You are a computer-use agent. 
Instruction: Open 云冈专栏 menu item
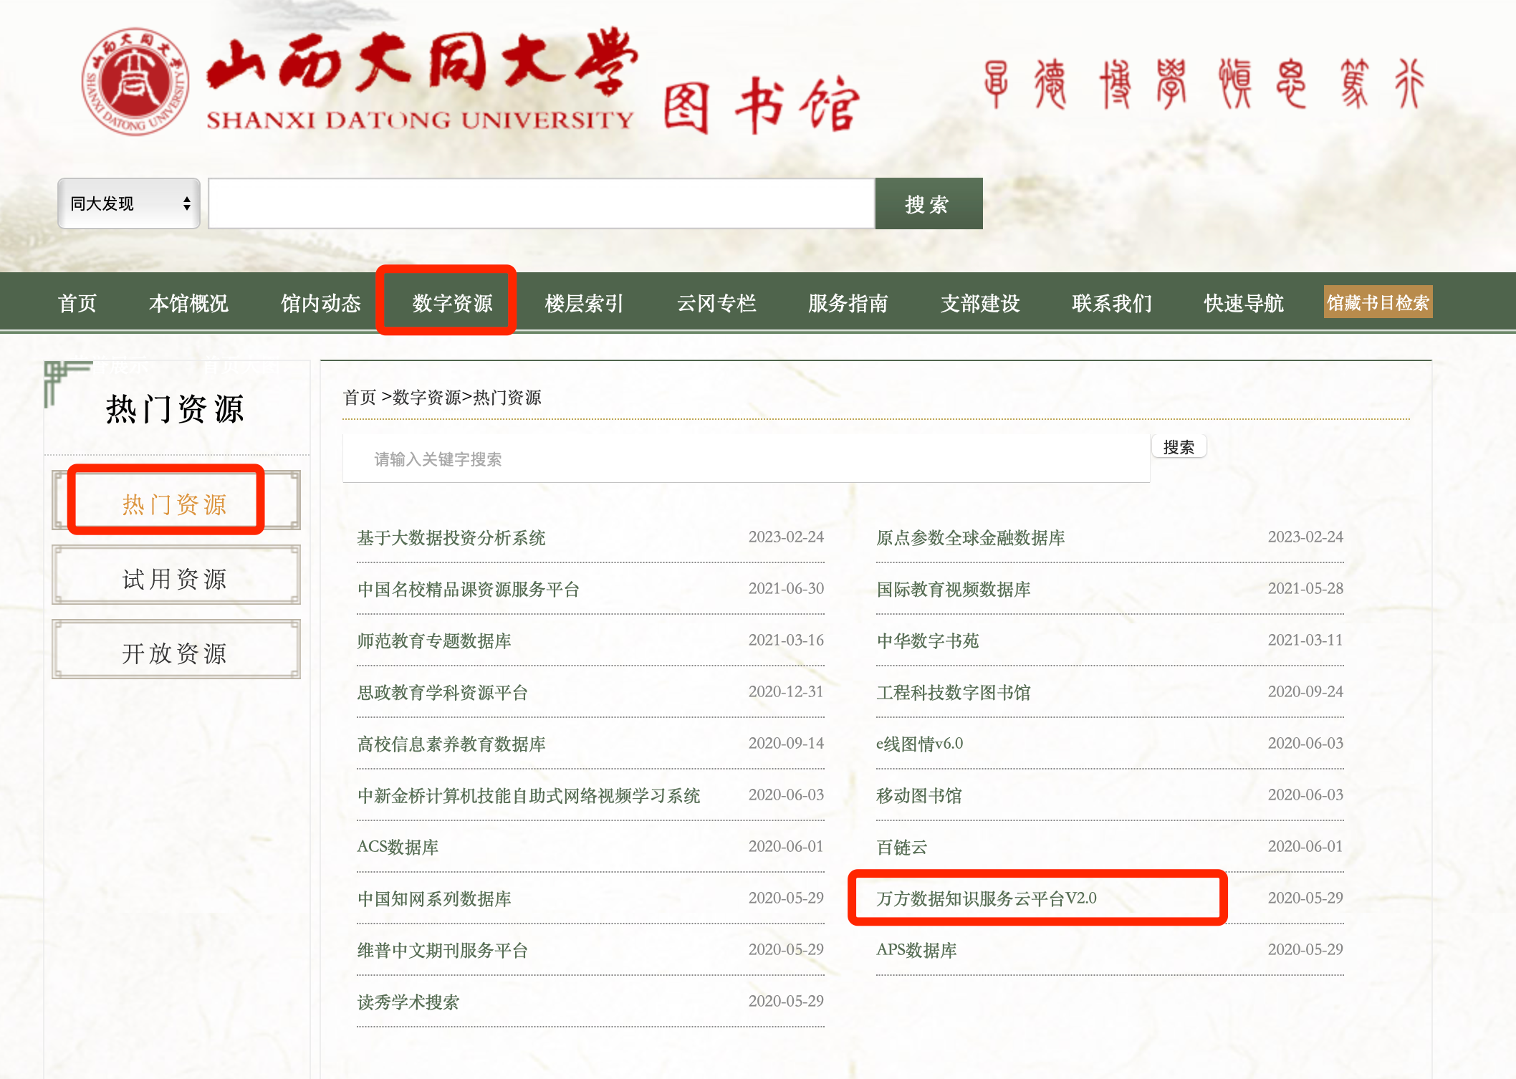click(716, 303)
